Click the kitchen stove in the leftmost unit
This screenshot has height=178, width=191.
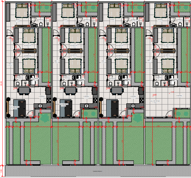click(x=49, y=99)
